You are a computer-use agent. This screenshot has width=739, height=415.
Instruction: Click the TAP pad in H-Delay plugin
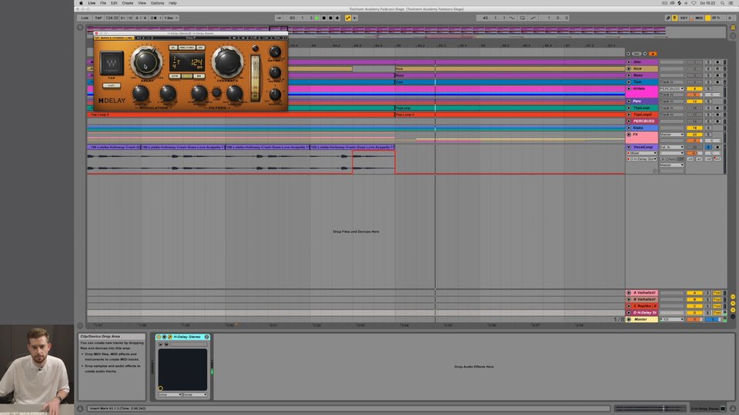[x=112, y=62]
